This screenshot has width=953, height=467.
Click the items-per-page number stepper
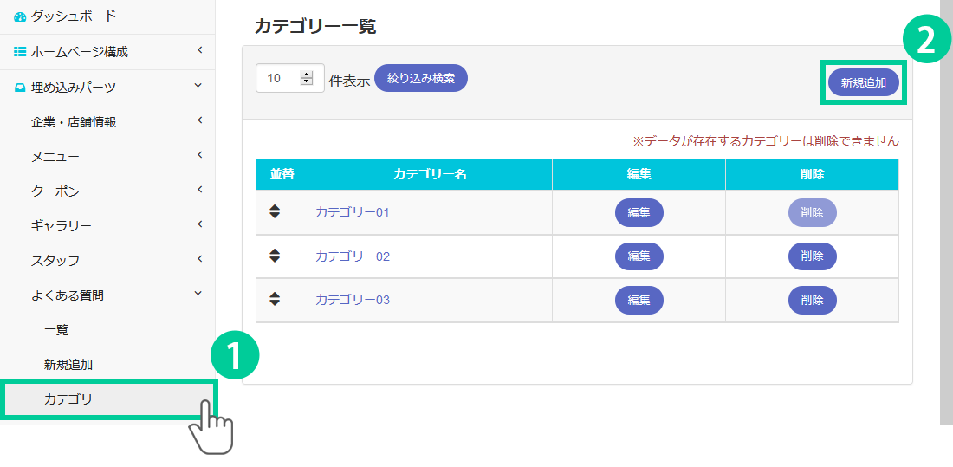[x=306, y=78]
